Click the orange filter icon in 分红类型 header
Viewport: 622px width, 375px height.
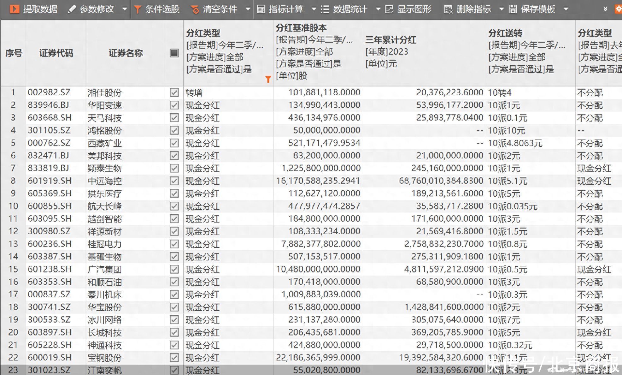268,79
